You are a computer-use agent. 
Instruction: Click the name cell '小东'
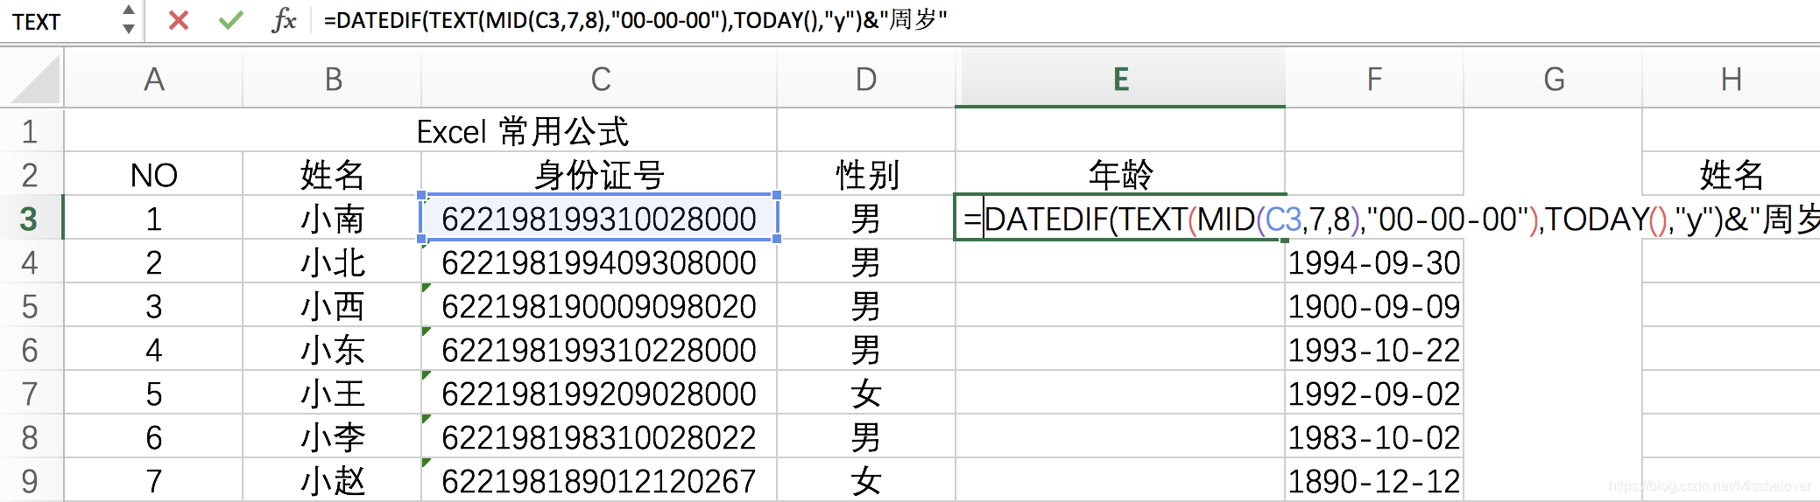point(333,349)
